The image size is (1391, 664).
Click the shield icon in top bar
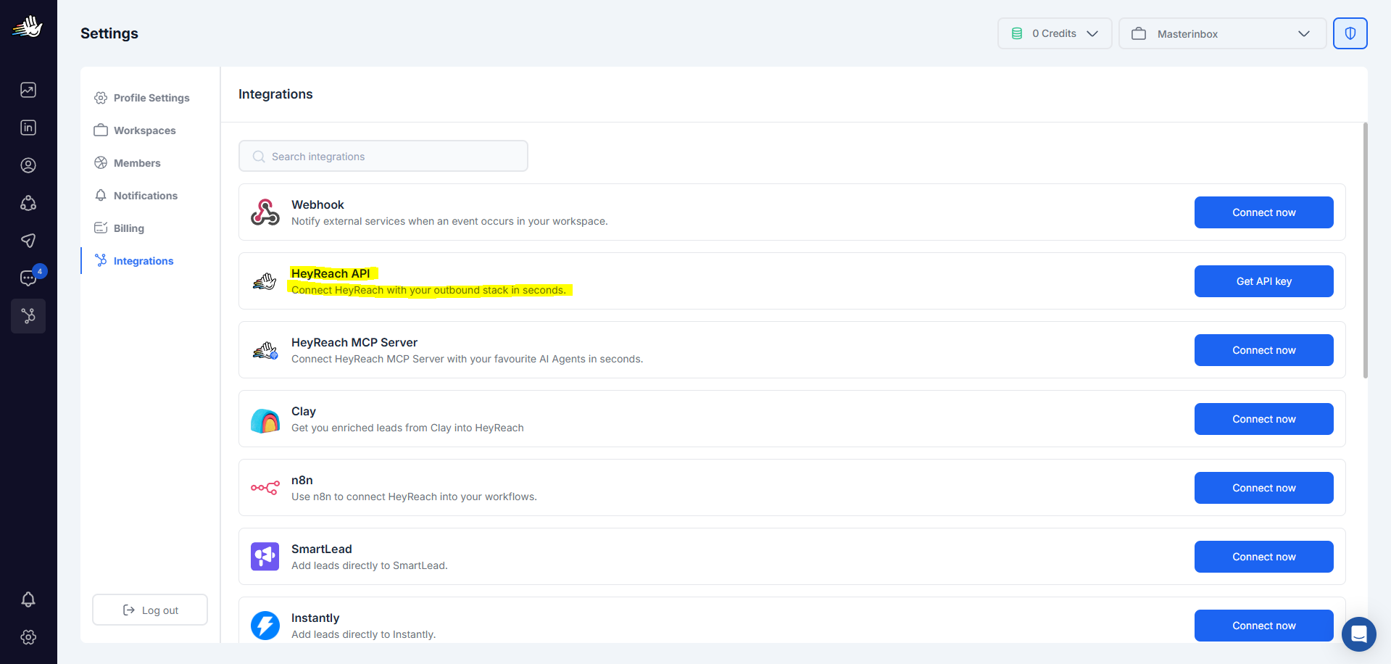1350,33
